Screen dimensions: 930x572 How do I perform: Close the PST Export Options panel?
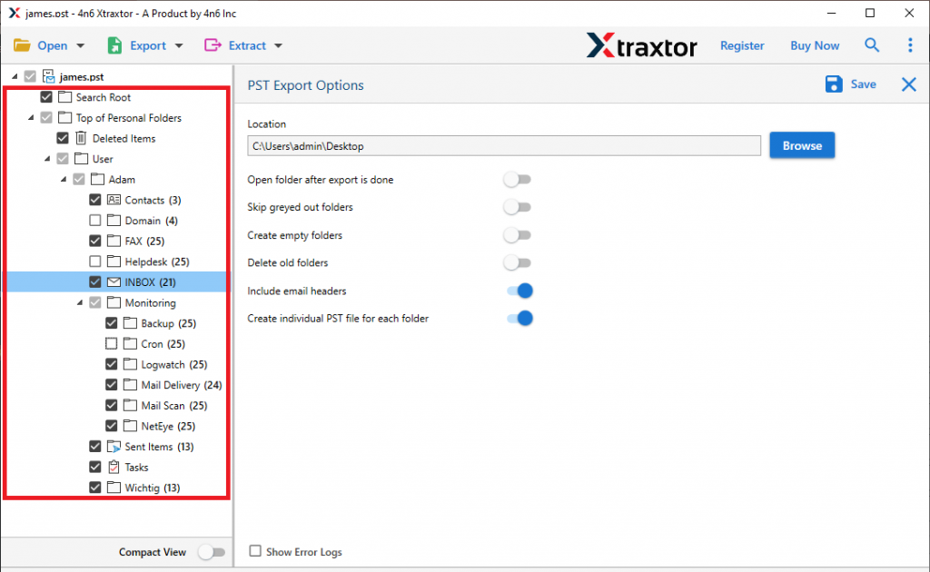[908, 84]
